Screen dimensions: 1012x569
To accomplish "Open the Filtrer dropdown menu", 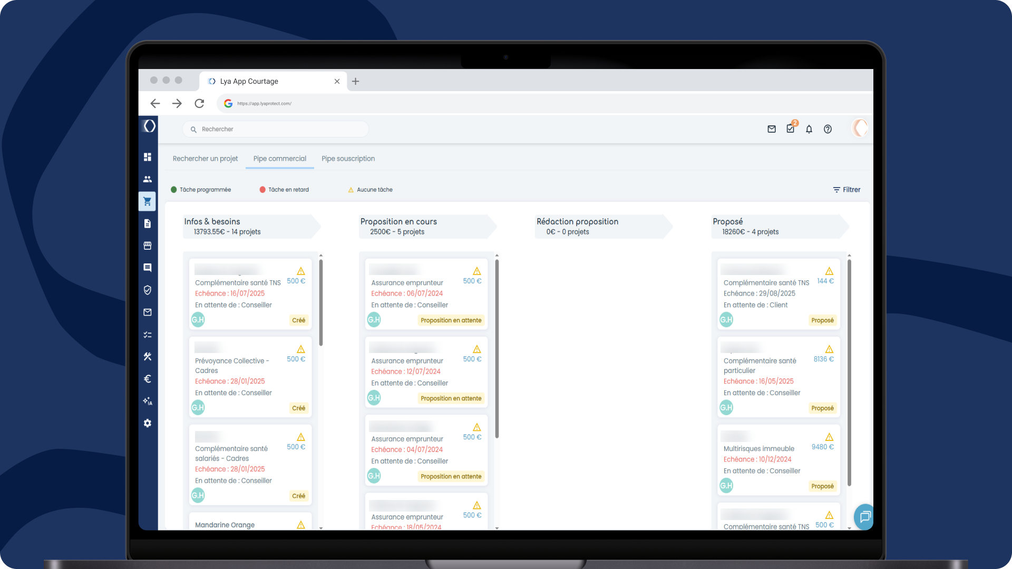I will pos(846,190).
